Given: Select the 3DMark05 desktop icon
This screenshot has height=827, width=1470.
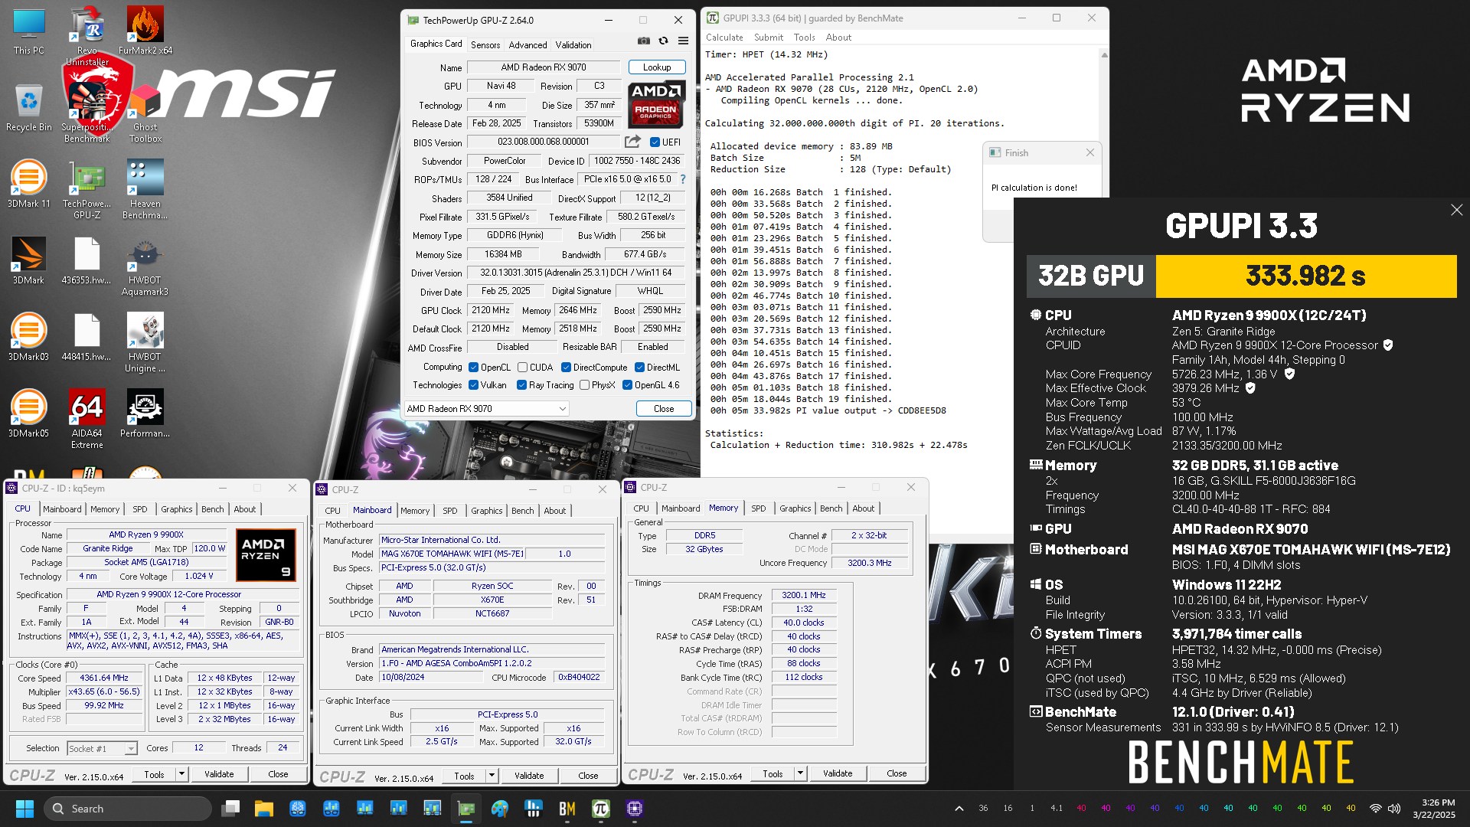Looking at the screenshot, I should 29,414.
